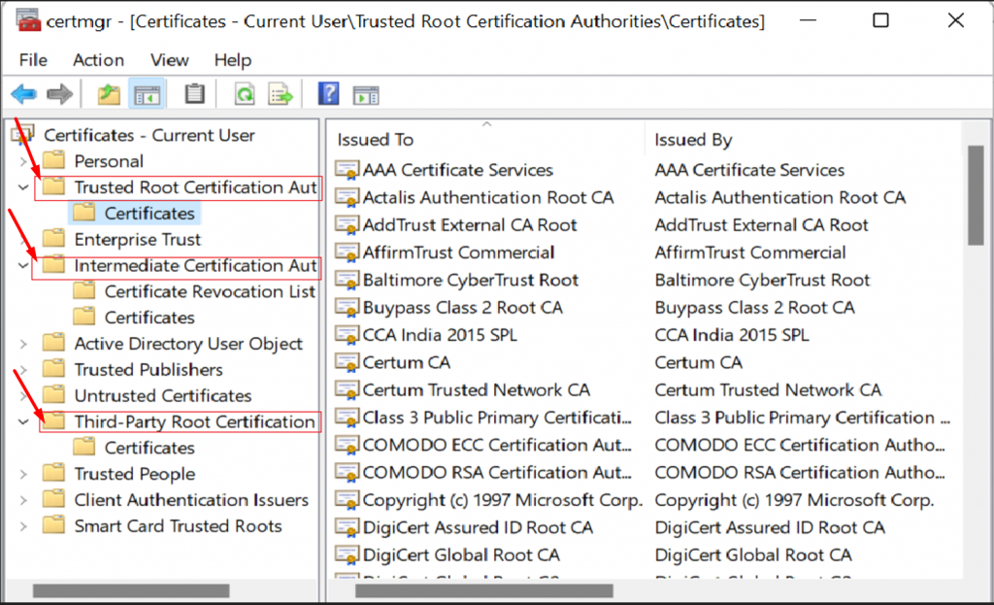Open Help using the blue question mark icon
Image resolution: width=994 pixels, height=605 pixels.
click(x=329, y=94)
